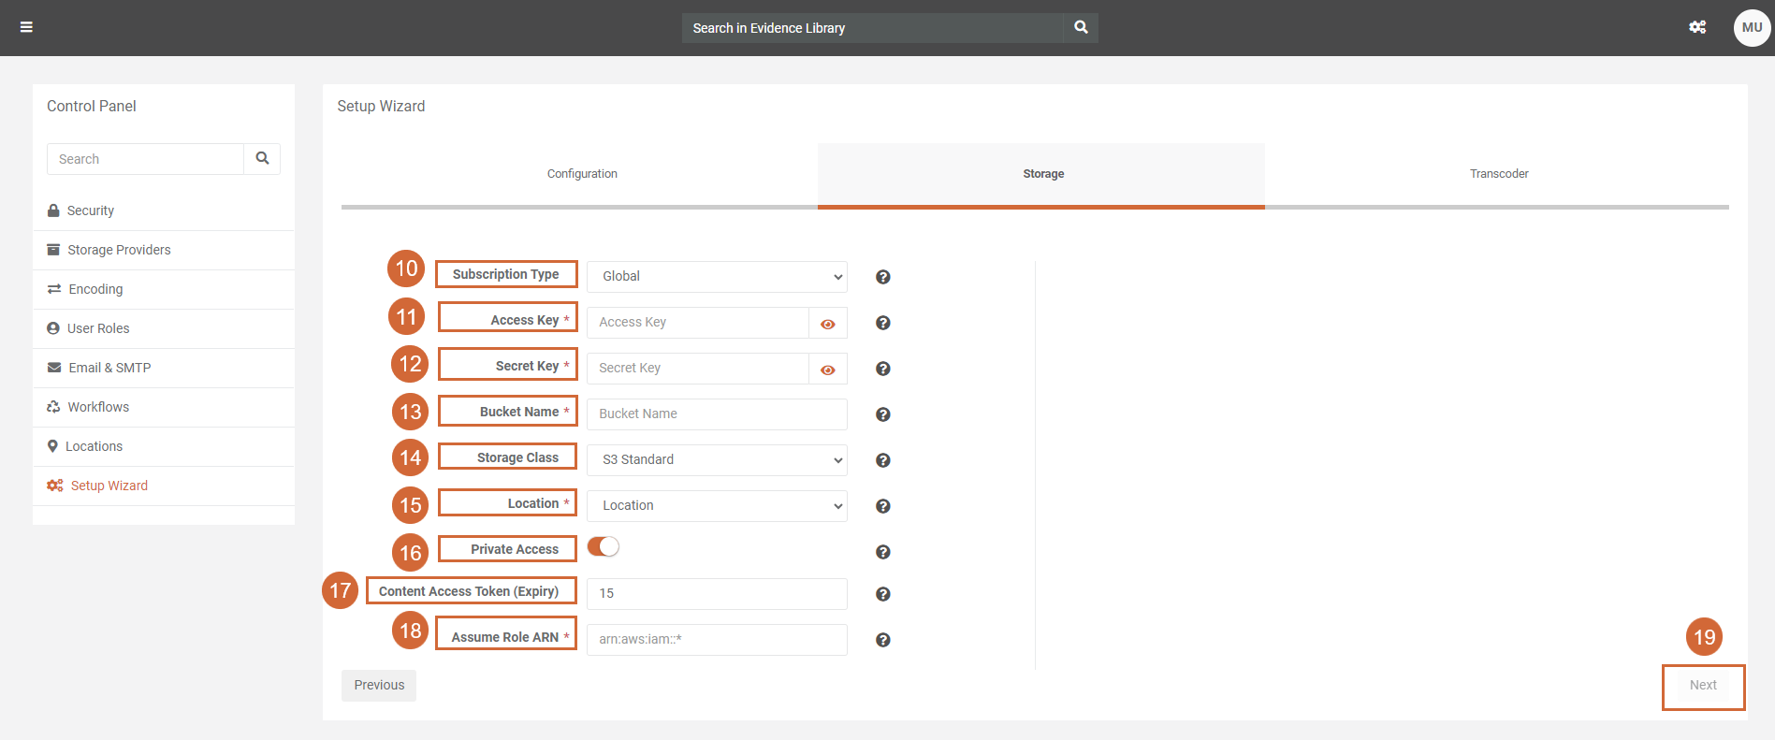The height and width of the screenshot is (740, 1775).
Task: Open the Storage Class S3 Standard dropdown
Action: pyautogui.click(x=717, y=460)
